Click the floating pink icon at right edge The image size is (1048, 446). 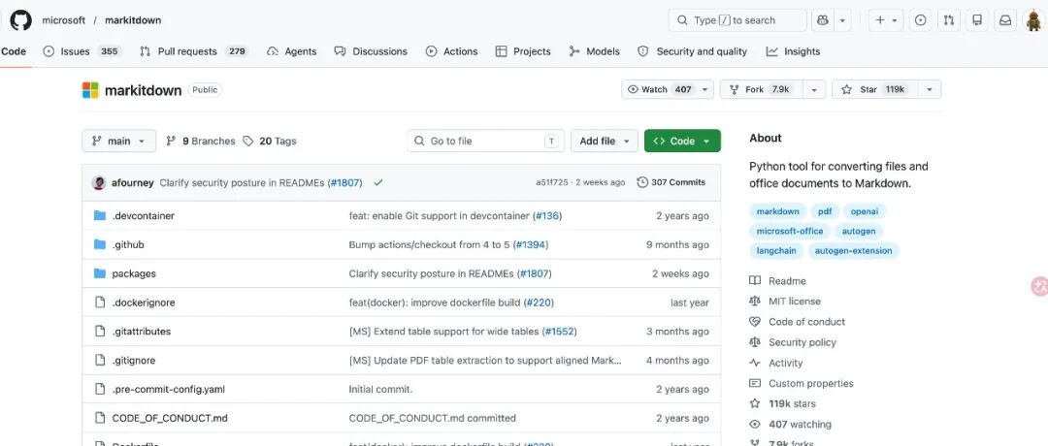pyautogui.click(x=1039, y=286)
